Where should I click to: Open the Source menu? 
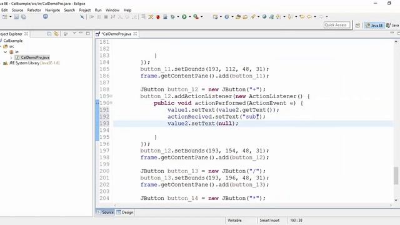(17, 10)
